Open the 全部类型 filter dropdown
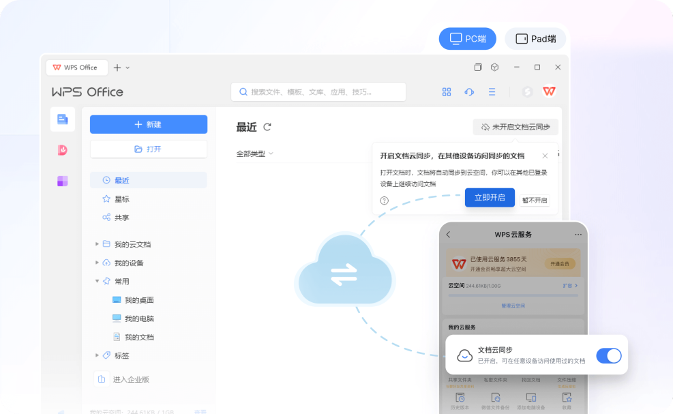Screen dimensions: 673x414 (x=254, y=153)
